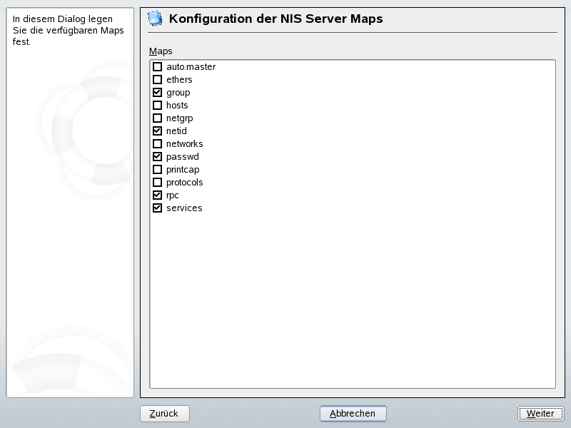The image size is (571, 428).
Task: Click the Weiter button to continue
Action: (x=540, y=413)
